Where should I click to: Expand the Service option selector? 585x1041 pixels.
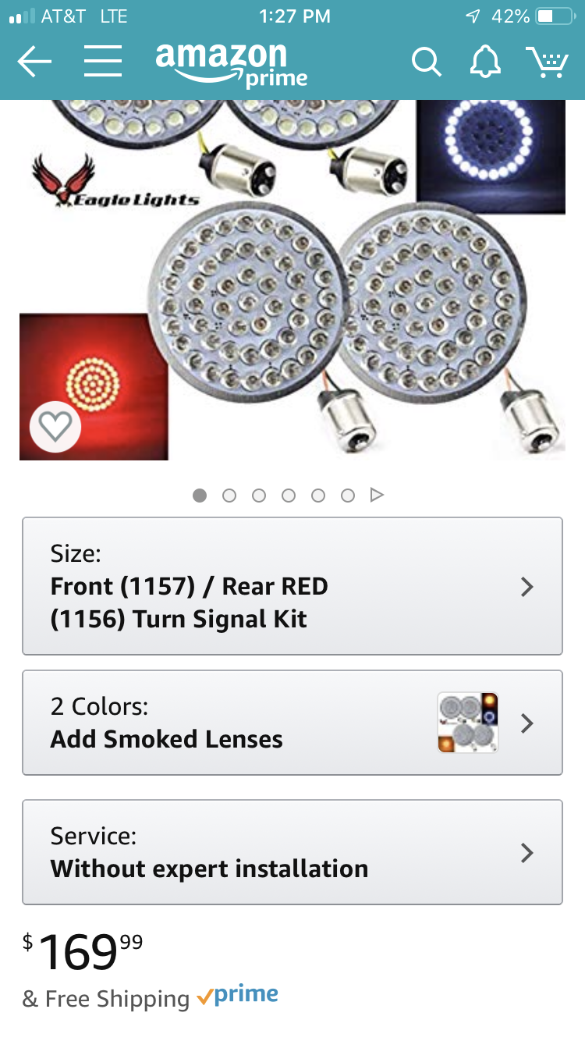coord(292,852)
